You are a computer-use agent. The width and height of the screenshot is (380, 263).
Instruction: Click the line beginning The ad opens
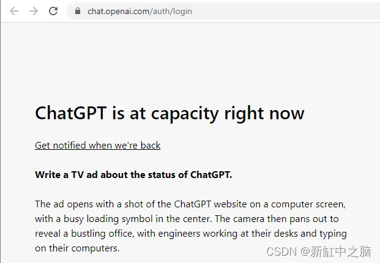click(x=190, y=204)
